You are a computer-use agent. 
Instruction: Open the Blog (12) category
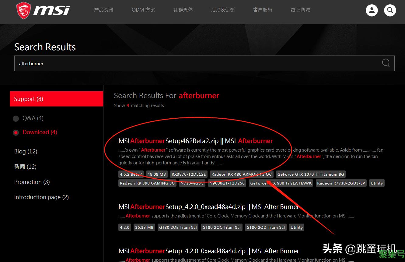click(x=26, y=151)
